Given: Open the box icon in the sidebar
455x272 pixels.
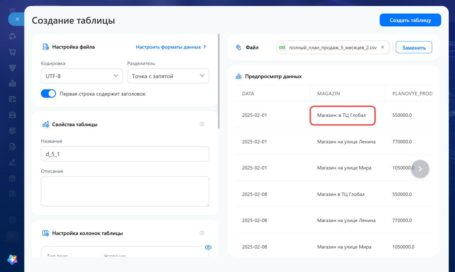Looking at the screenshot, I should click(12, 178).
